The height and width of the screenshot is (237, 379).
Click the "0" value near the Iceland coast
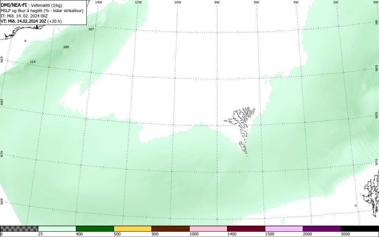coord(25,41)
